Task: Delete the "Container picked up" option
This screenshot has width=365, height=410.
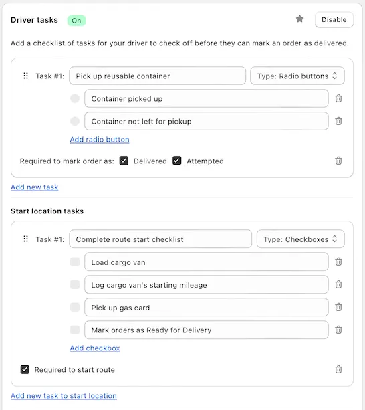Action: pos(338,98)
